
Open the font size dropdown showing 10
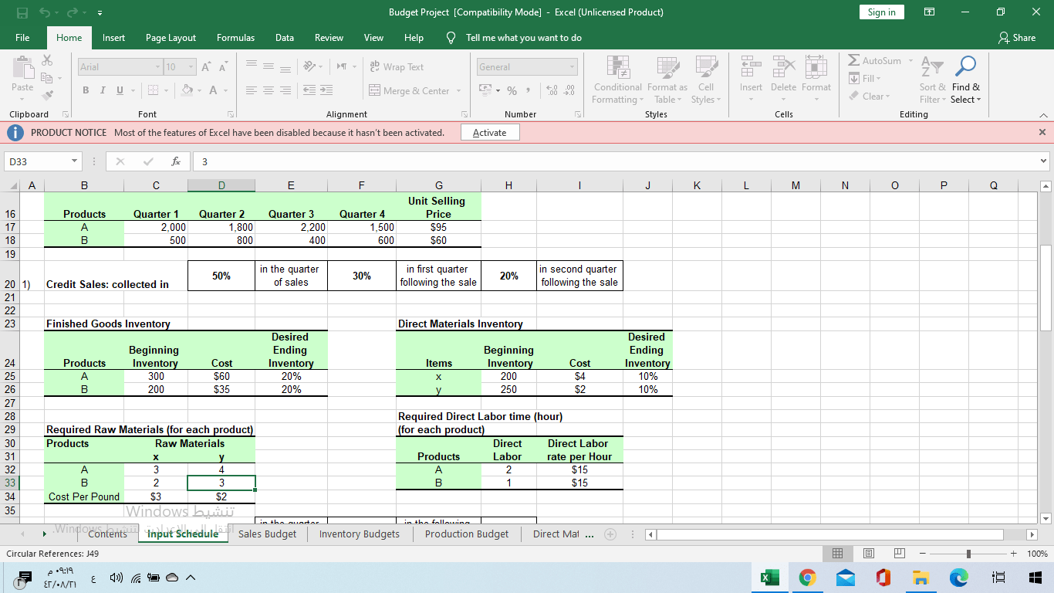pos(192,67)
